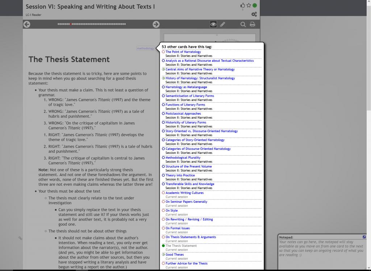The width and height of the screenshot is (371, 271).
Task: Click the 'methodology' tag
Action: tap(145, 48)
